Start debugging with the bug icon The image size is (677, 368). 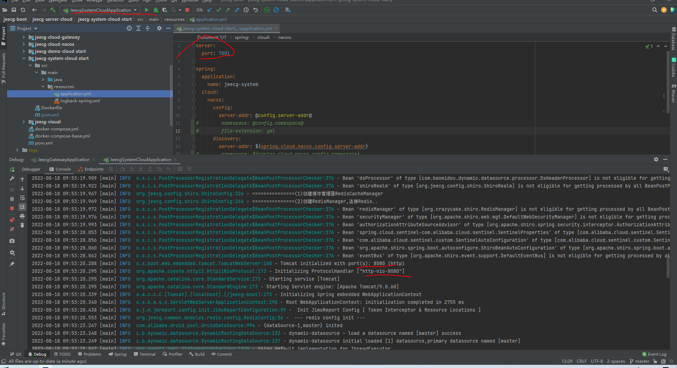(156, 10)
